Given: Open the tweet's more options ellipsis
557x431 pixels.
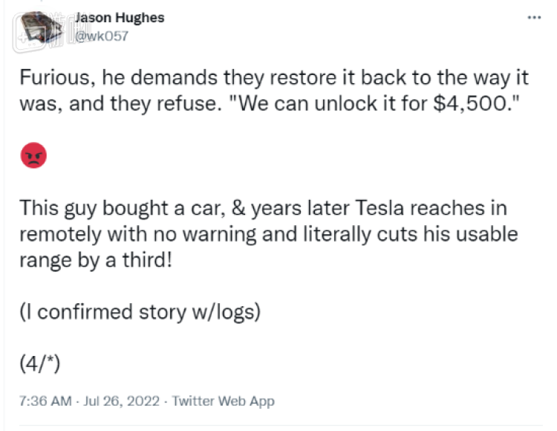Looking at the screenshot, I should [534, 16].
